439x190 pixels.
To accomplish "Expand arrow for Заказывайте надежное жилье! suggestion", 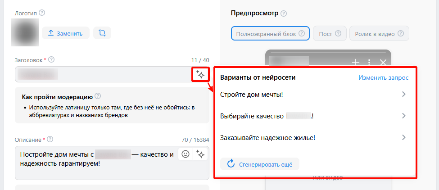I will (404, 137).
